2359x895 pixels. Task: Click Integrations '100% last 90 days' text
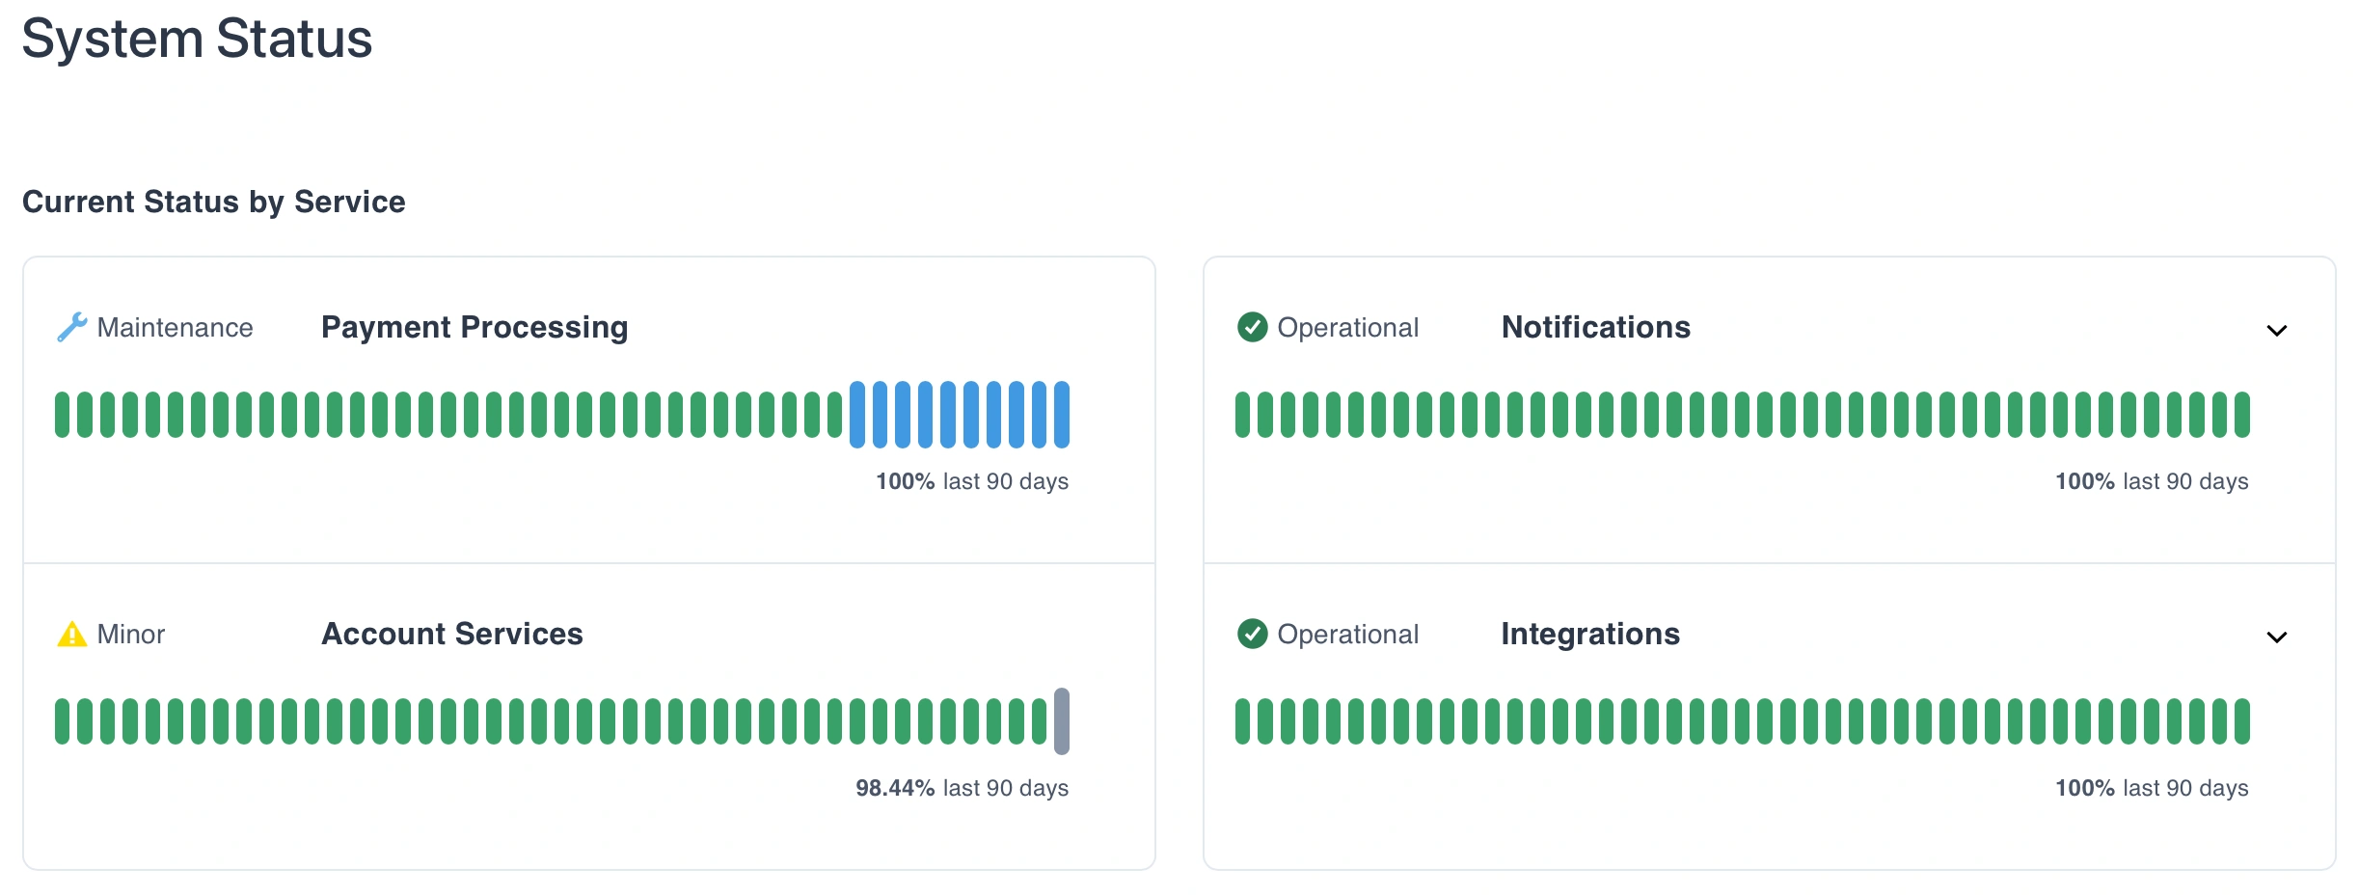click(2152, 788)
